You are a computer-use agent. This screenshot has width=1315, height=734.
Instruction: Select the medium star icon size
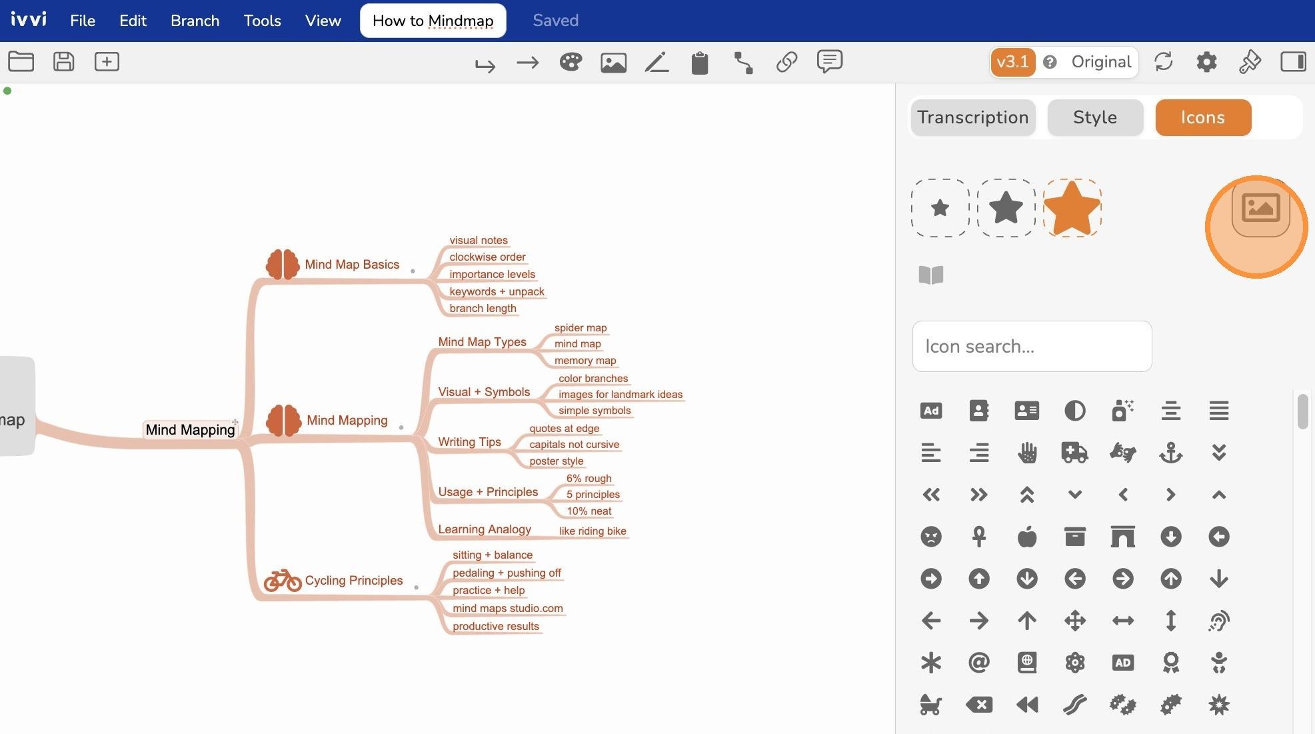pos(1006,208)
